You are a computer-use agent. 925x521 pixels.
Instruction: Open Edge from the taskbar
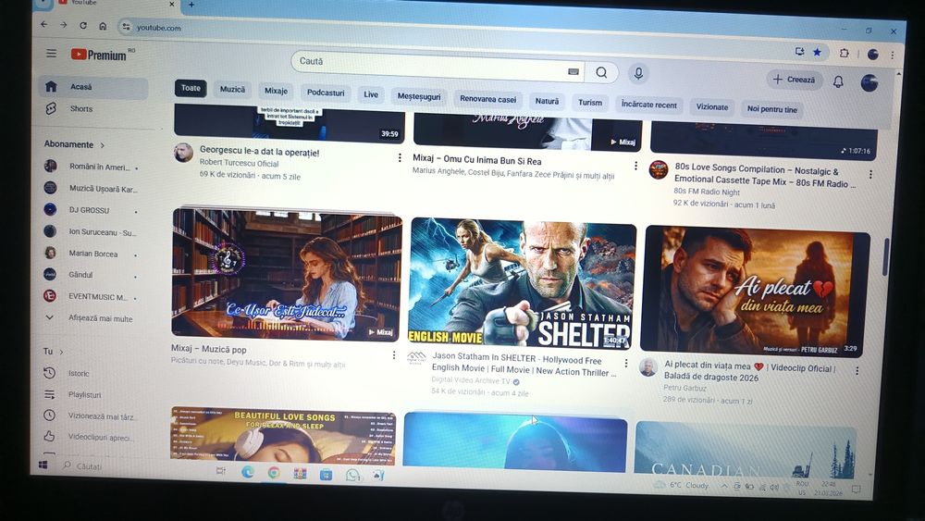point(247,472)
